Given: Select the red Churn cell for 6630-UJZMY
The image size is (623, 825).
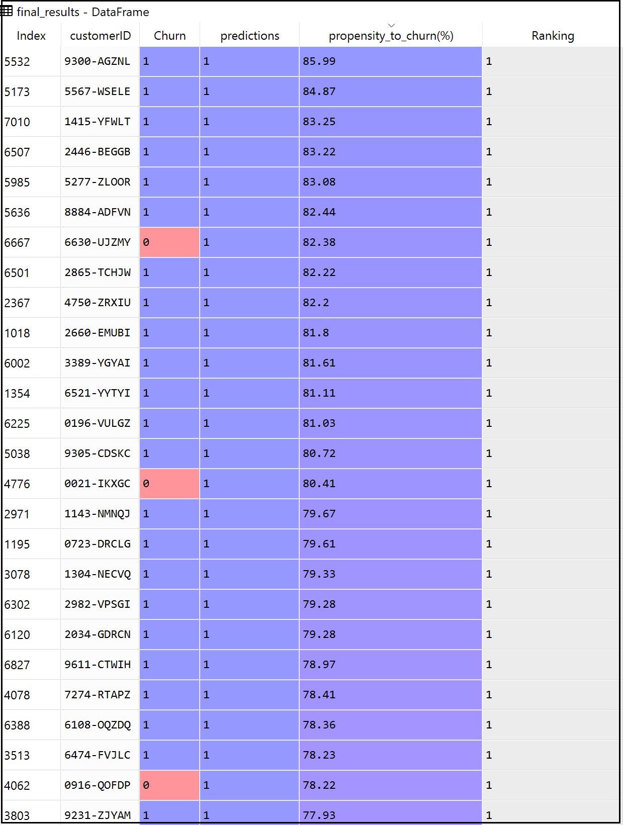Looking at the screenshot, I should [169, 242].
